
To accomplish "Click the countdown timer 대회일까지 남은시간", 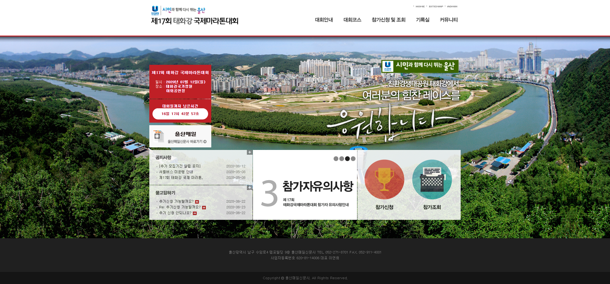I will pos(180,114).
